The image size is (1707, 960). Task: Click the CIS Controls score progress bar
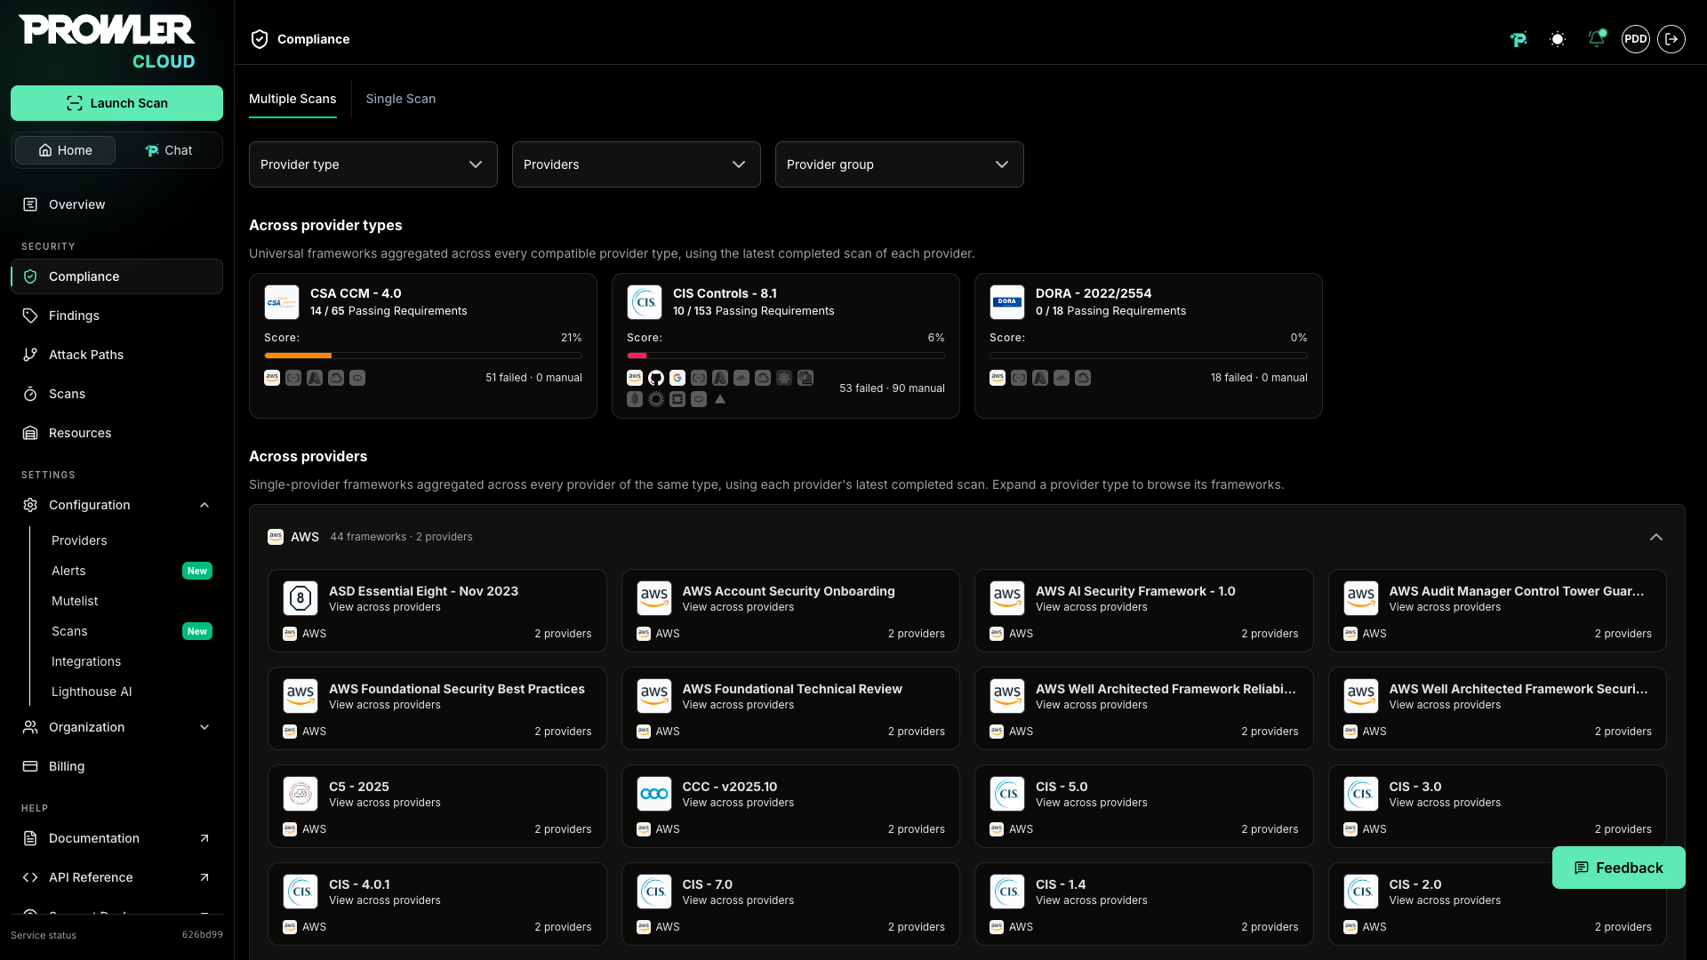tap(786, 356)
